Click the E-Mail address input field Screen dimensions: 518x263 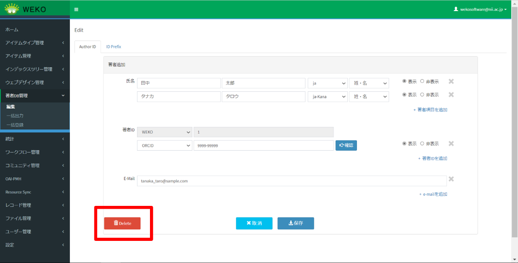(291, 181)
